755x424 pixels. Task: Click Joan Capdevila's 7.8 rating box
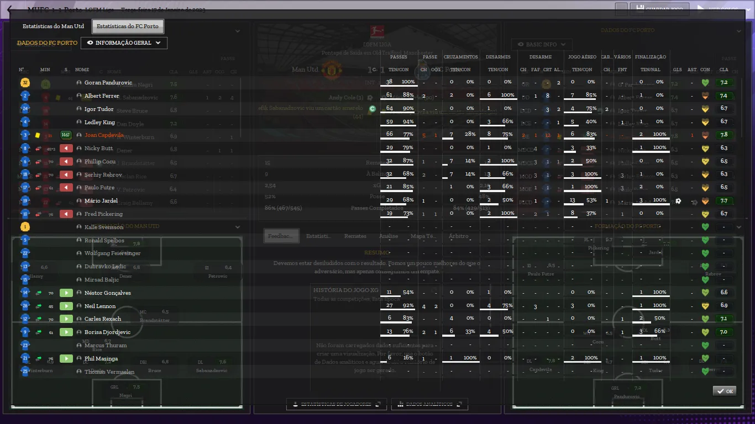723,135
